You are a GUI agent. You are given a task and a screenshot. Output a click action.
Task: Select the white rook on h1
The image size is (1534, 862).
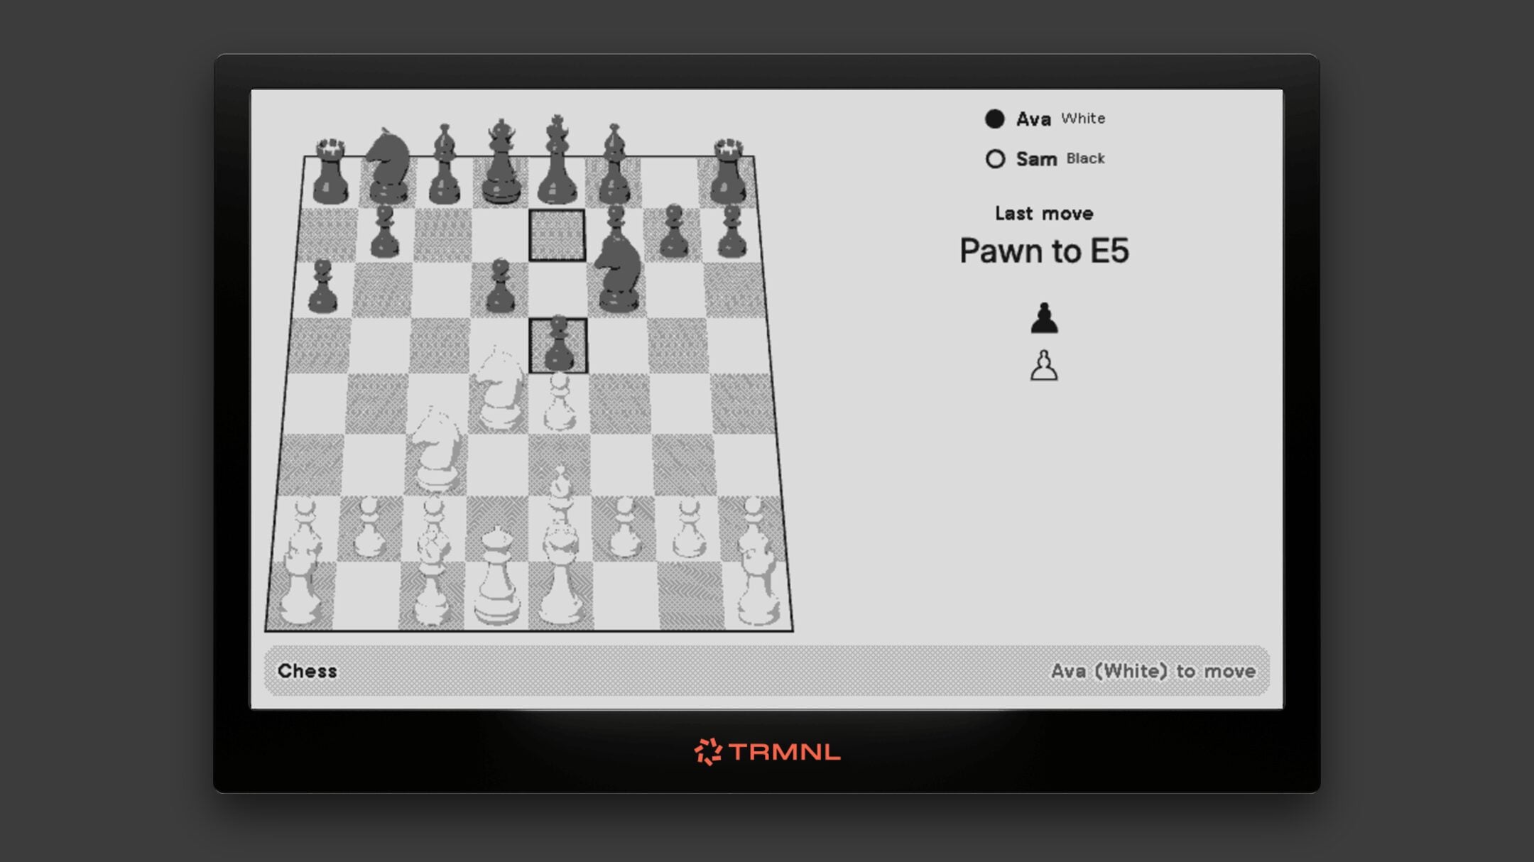[x=758, y=586]
